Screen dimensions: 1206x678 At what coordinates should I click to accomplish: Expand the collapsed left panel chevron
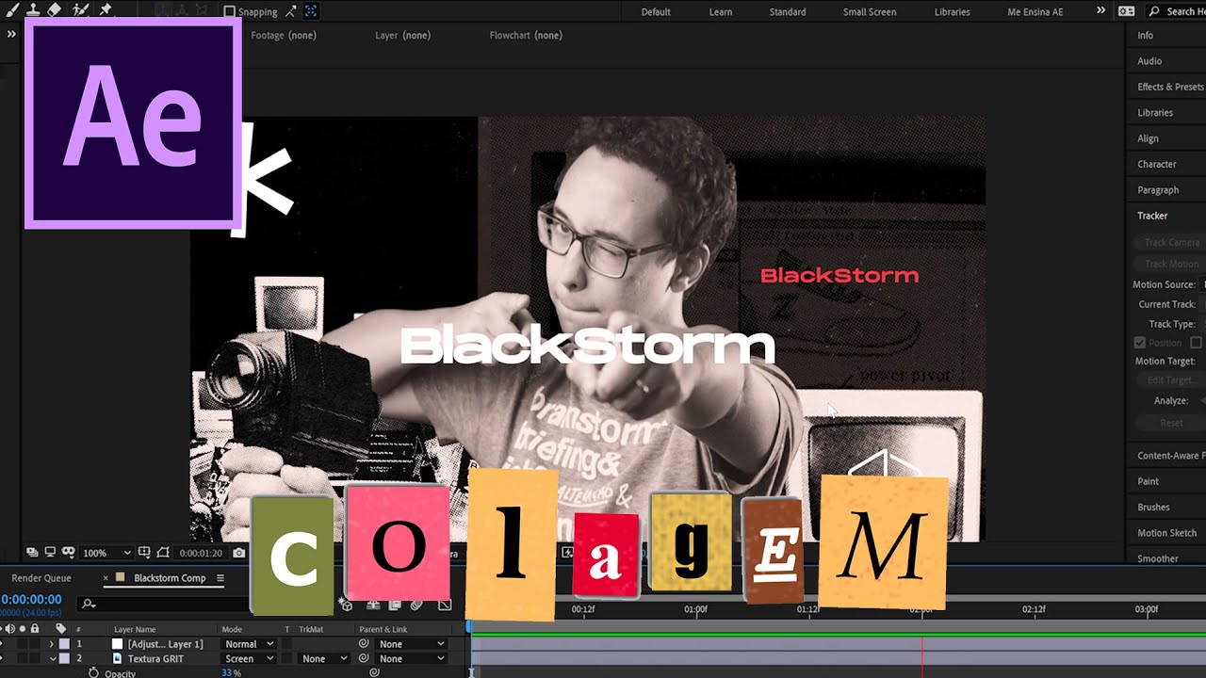pos(11,34)
